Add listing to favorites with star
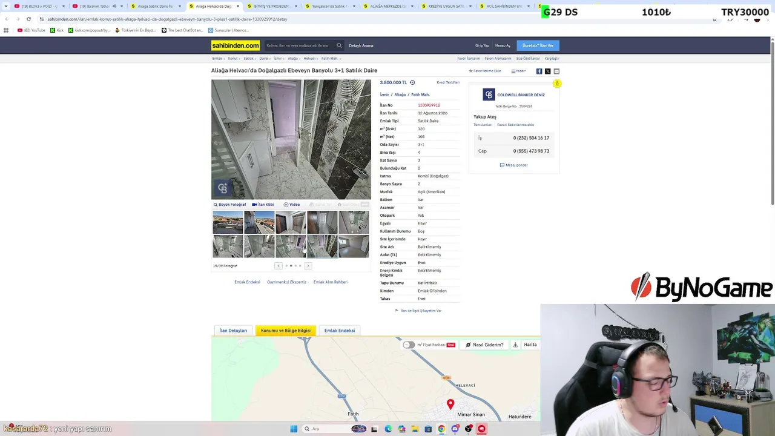775x436 pixels. point(485,71)
